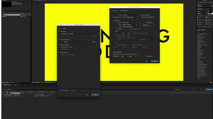Open the Format dropdown showing QuickTime
Screen dimensions: 213x119
point(130,15)
